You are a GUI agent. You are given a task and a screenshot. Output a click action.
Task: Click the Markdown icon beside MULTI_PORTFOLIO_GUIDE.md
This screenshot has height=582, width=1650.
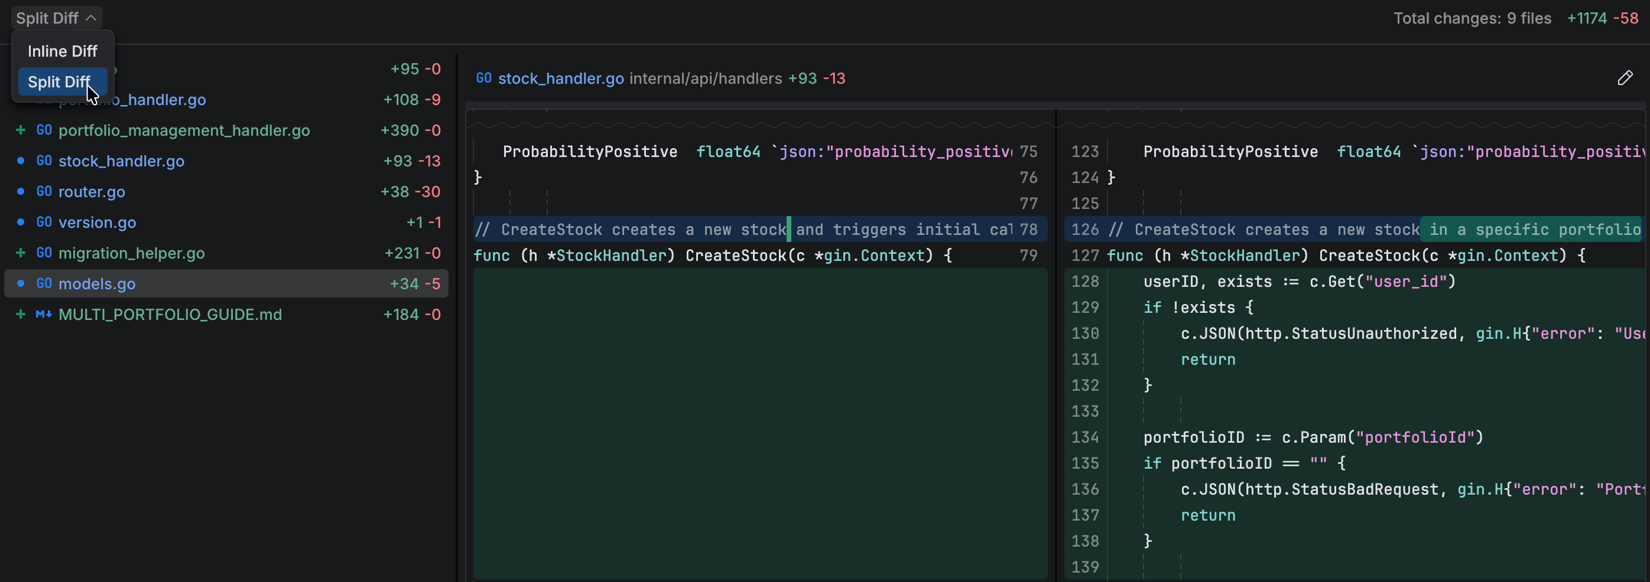pyautogui.click(x=44, y=314)
